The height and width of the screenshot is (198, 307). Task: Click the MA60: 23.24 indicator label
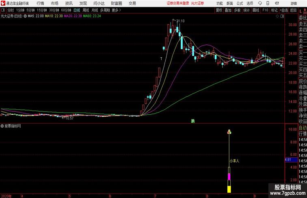[x=92, y=16]
